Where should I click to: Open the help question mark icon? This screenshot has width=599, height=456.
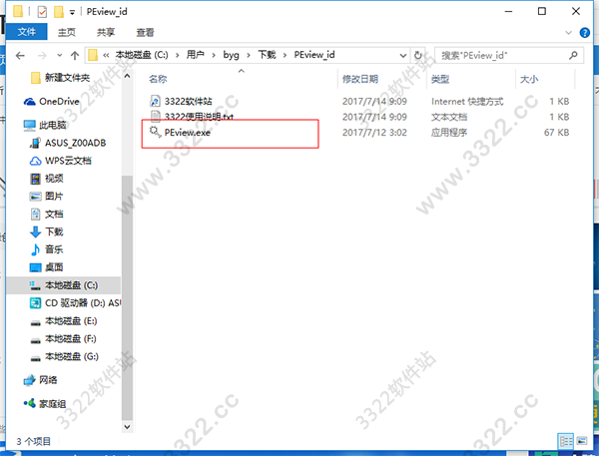pyautogui.click(x=584, y=33)
